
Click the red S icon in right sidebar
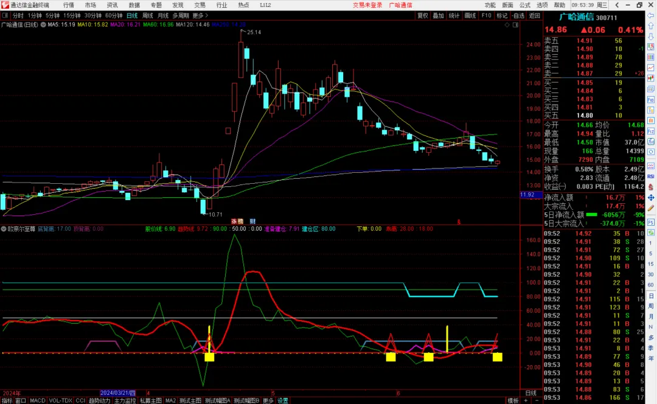click(x=651, y=187)
